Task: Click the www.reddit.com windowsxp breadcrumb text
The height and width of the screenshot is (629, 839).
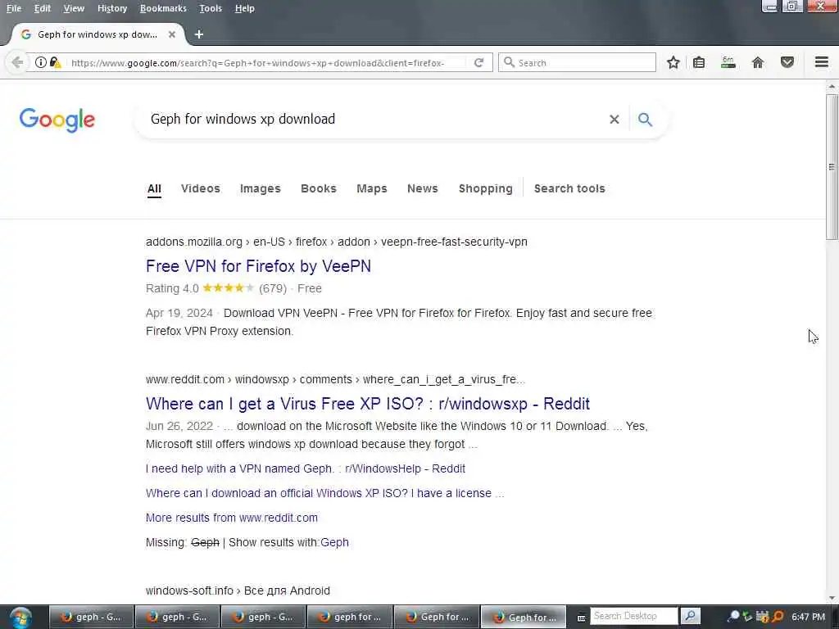Action: click(x=335, y=380)
